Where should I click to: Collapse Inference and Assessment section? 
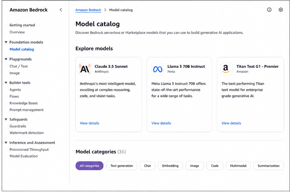(6, 143)
